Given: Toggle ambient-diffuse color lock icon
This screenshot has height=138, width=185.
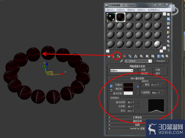Looking at the screenshot, I should (x=111, y=86).
